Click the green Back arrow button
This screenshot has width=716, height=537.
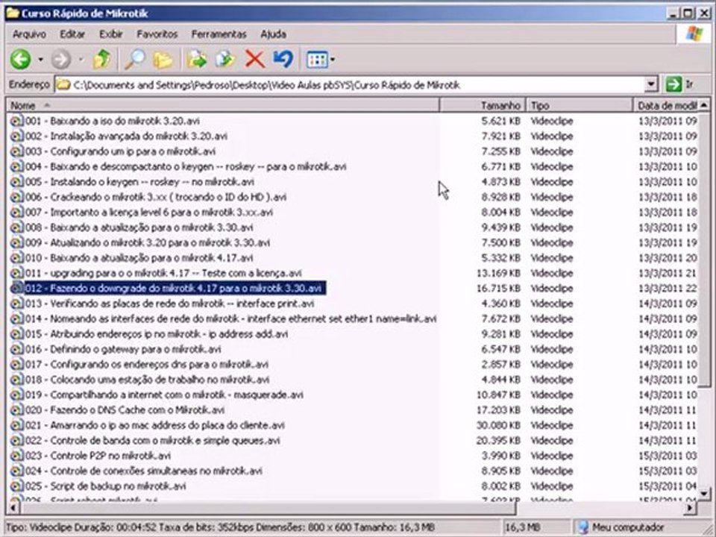[x=21, y=60]
